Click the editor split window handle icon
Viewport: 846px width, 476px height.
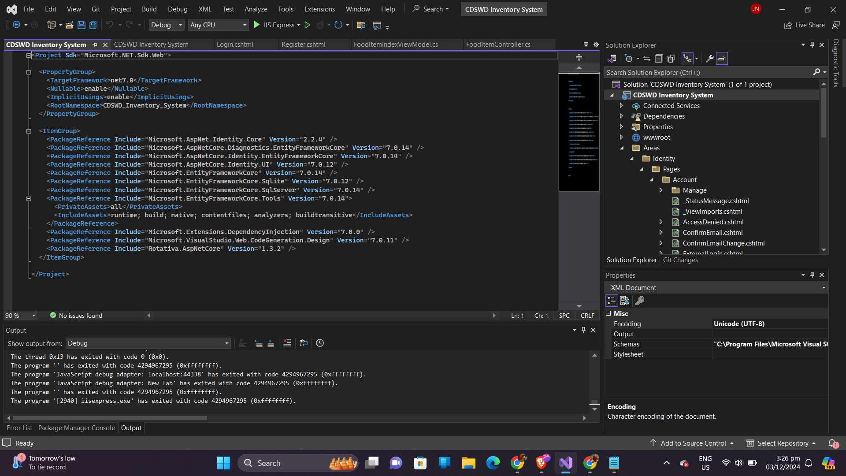pos(579,57)
